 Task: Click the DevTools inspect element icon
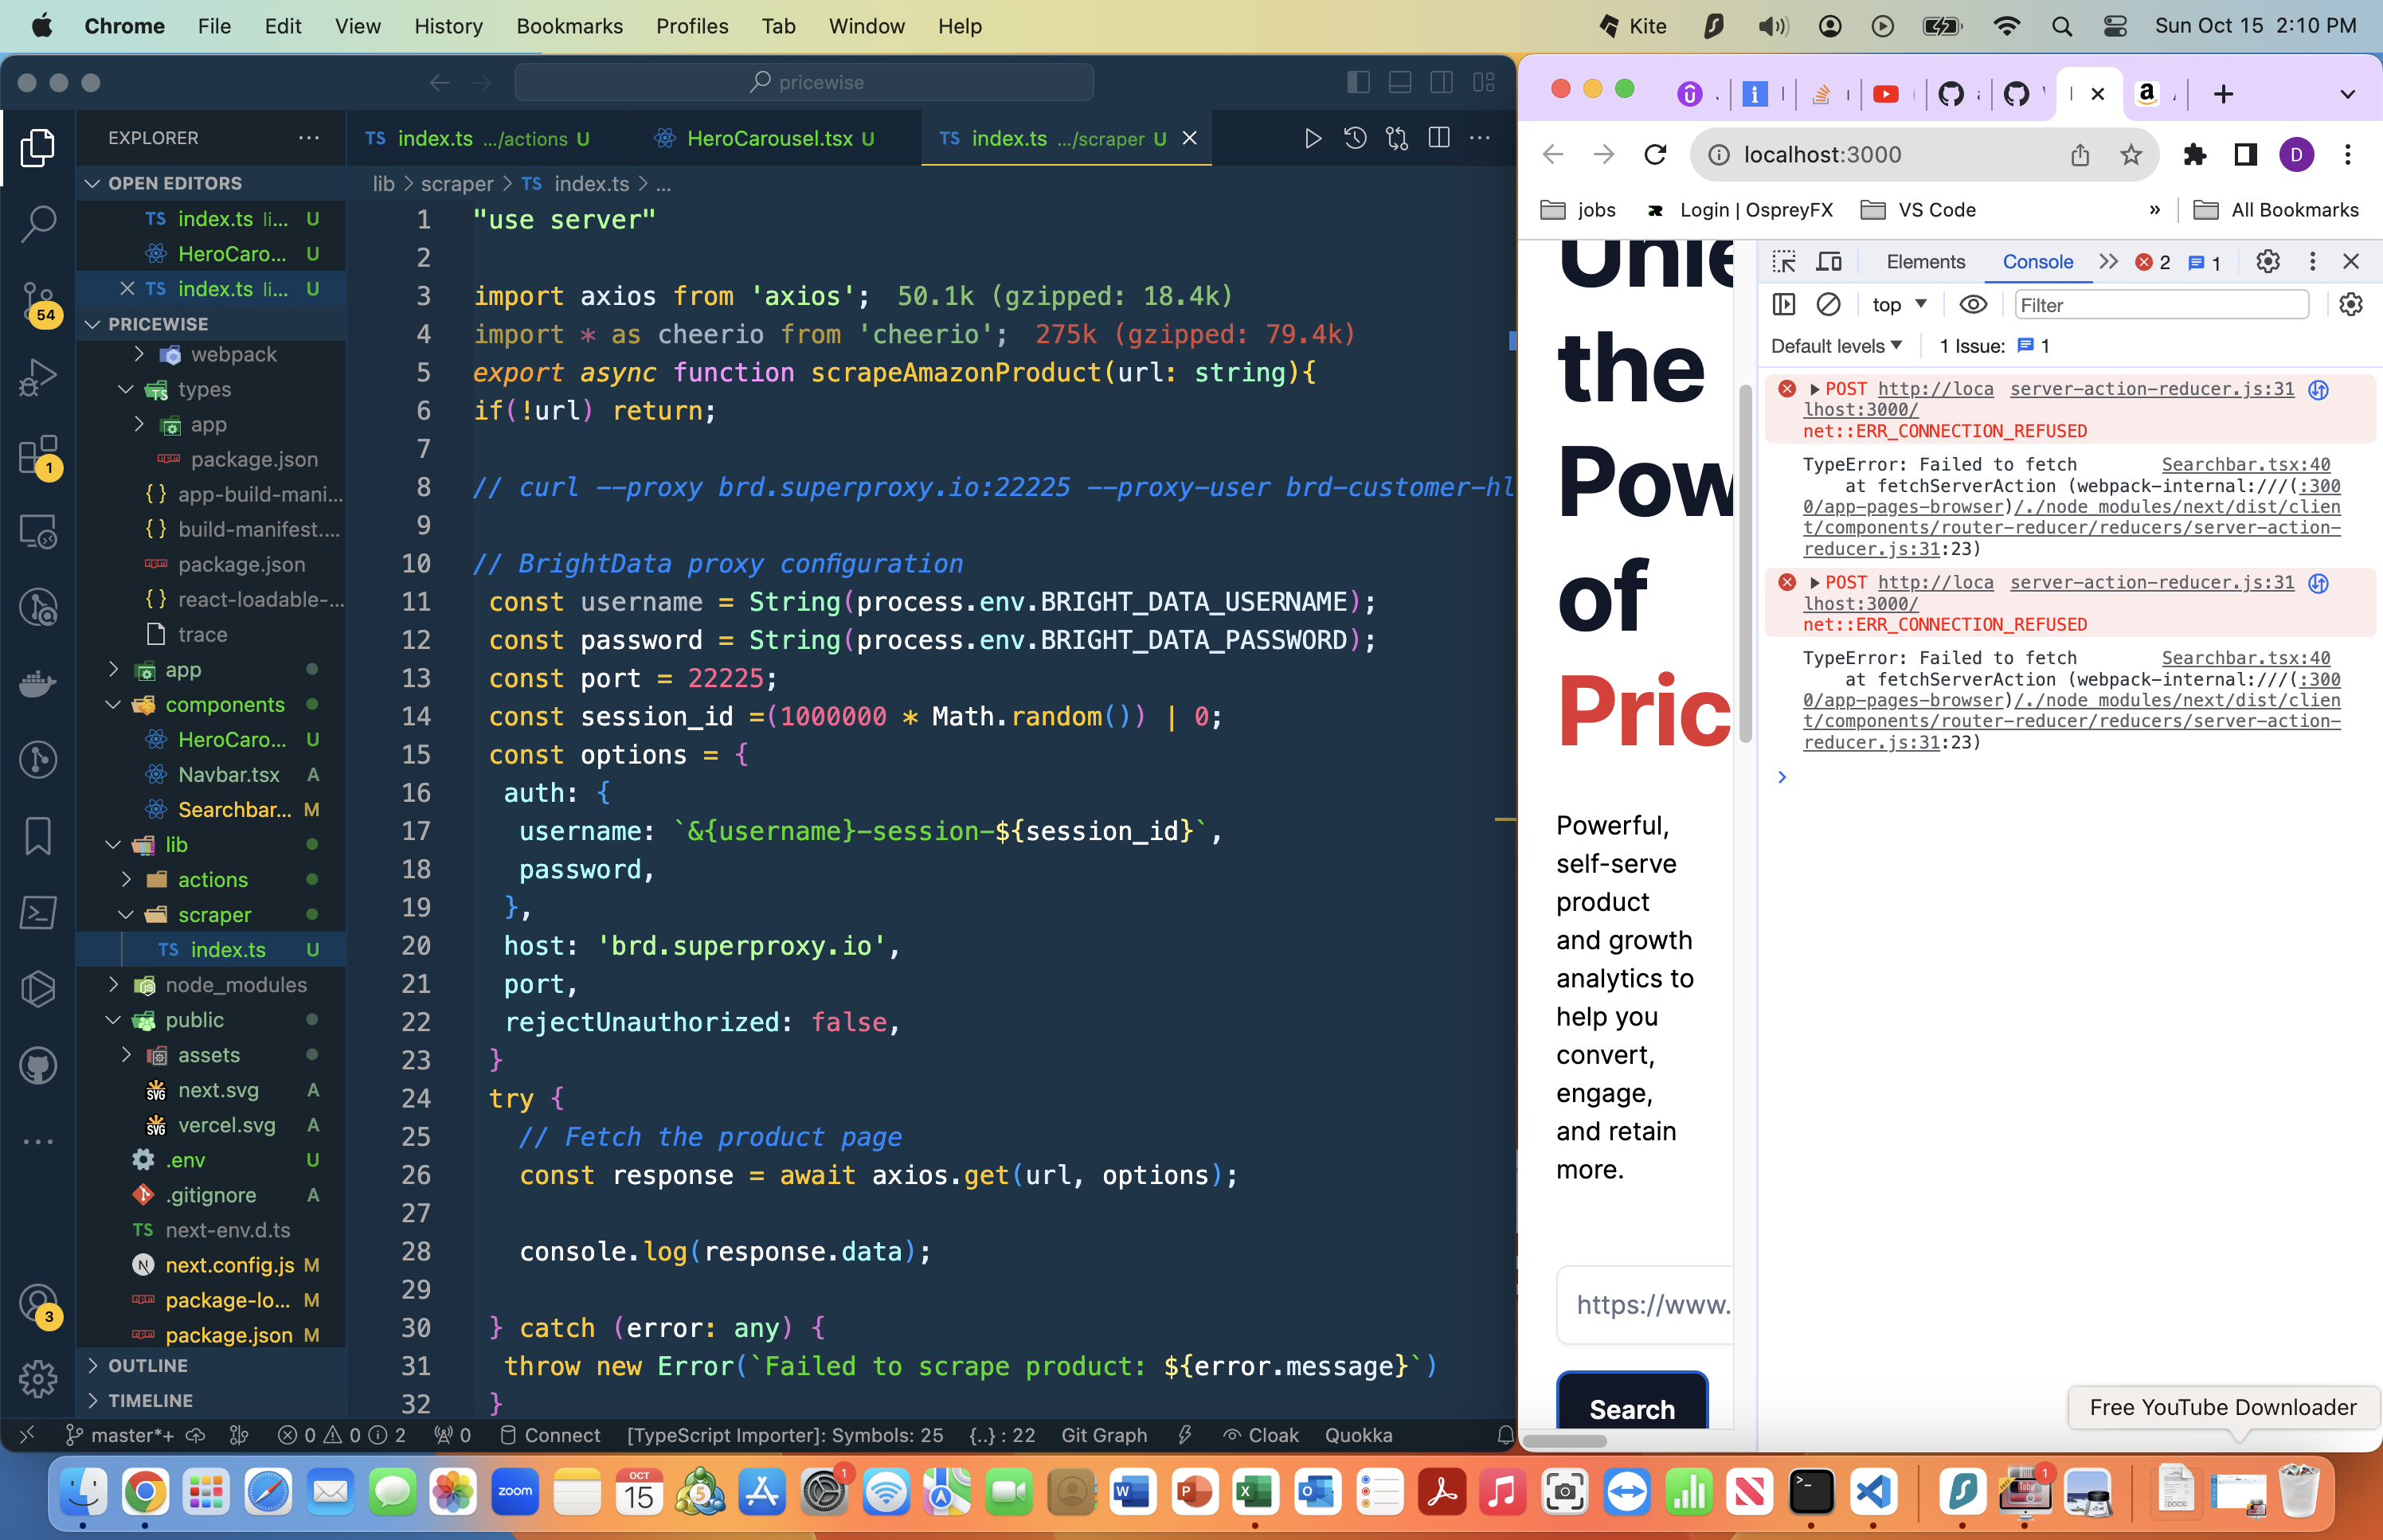(1784, 262)
